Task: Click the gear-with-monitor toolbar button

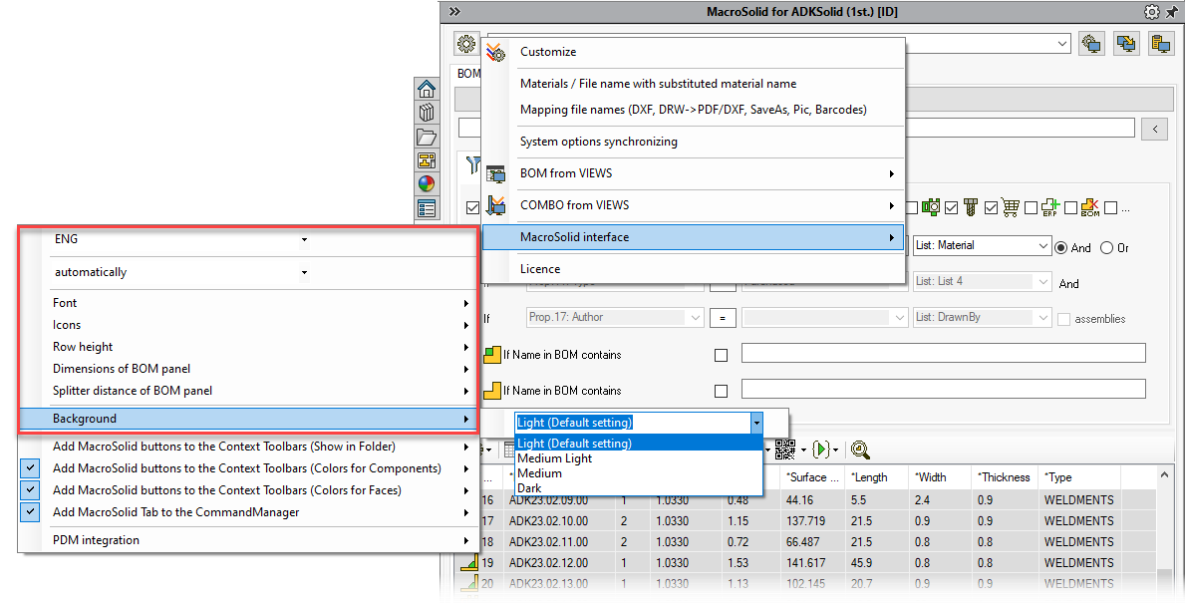Action: point(1090,43)
